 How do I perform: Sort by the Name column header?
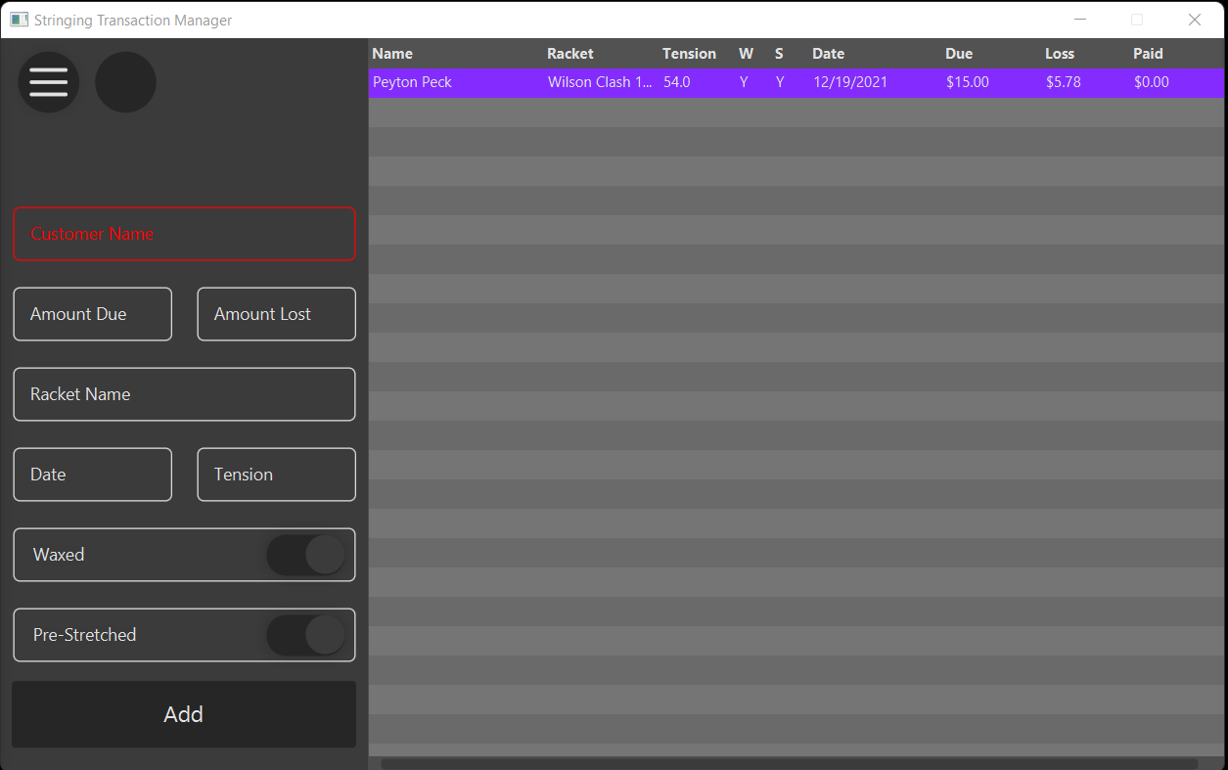tap(392, 54)
